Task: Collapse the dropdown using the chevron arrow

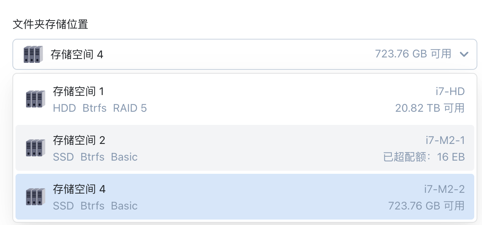Action: point(464,54)
